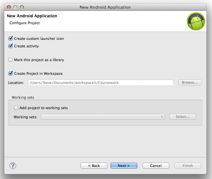Proceed with the Next > button
The width and height of the screenshot is (212, 179).
click(124, 166)
